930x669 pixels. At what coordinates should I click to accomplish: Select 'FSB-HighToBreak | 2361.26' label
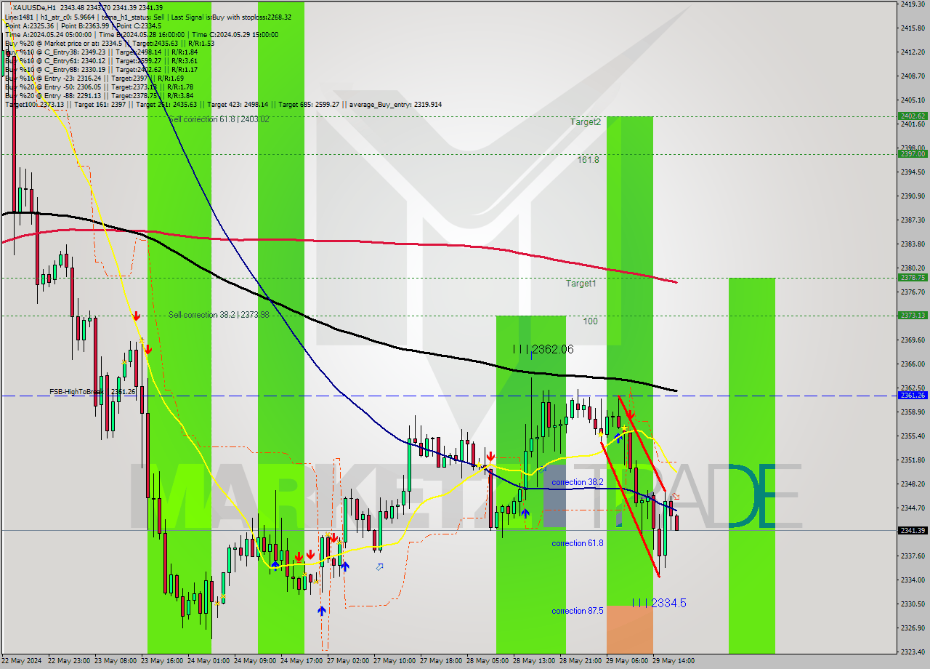coord(92,392)
